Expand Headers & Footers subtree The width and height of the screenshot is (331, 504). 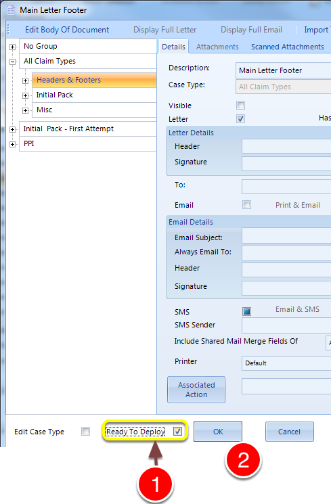click(x=25, y=81)
